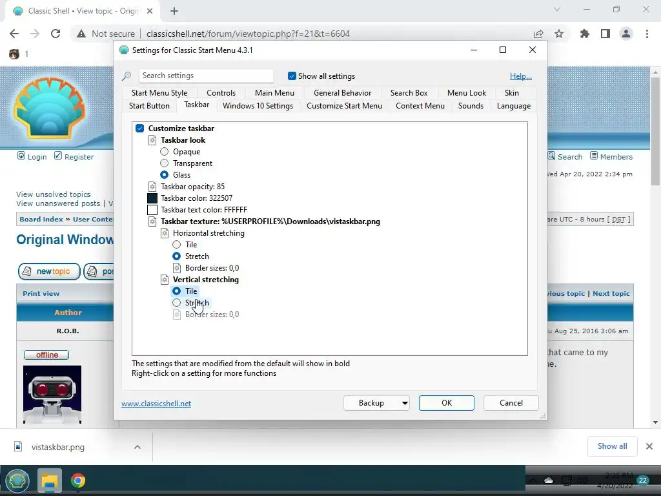Open the Help... link
Image resolution: width=661 pixels, height=496 pixels.
tap(521, 76)
